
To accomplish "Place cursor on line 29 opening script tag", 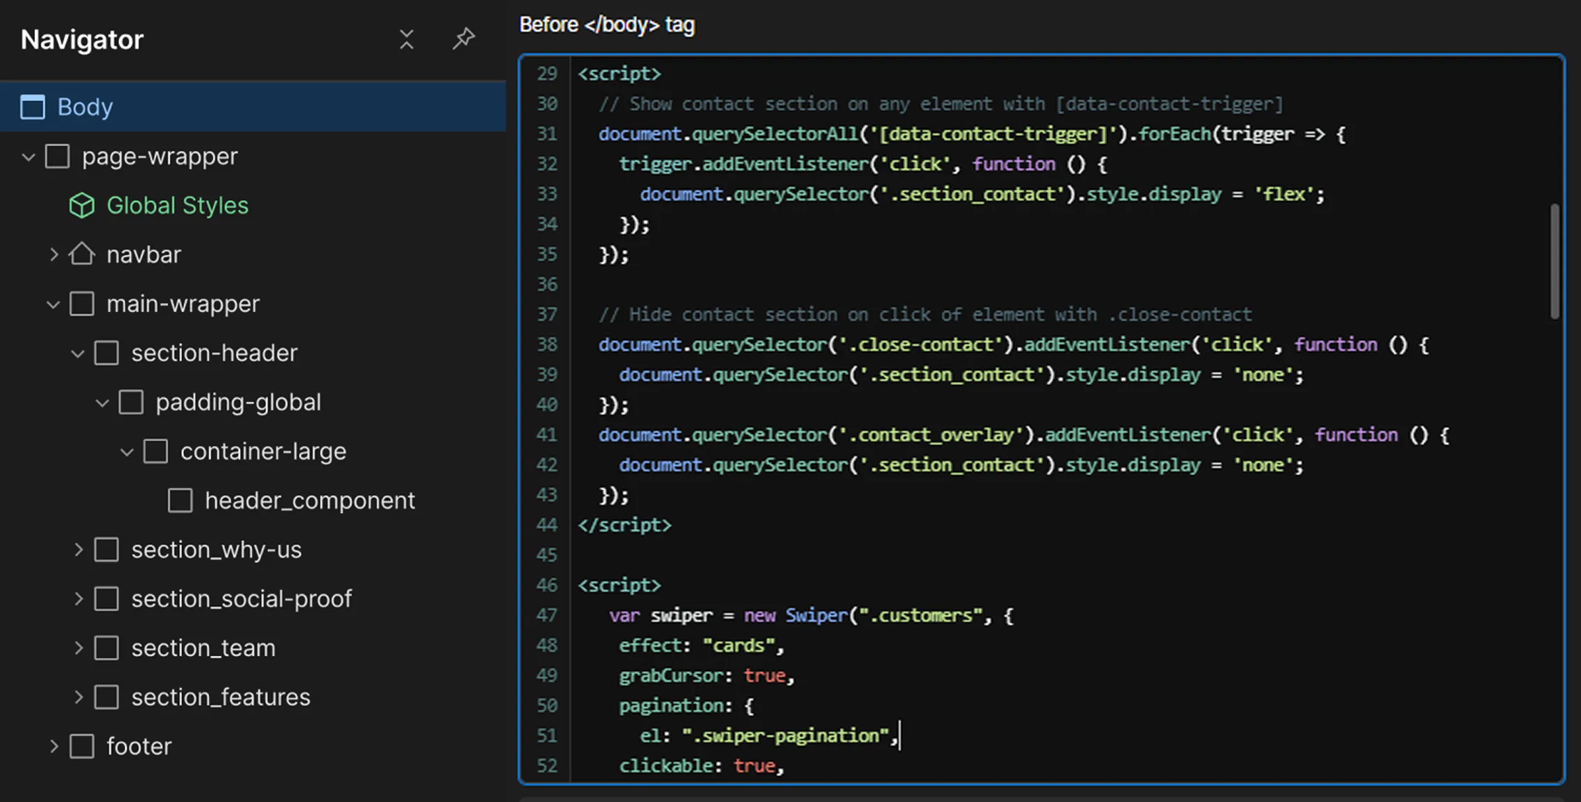I will [x=619, y=73].
